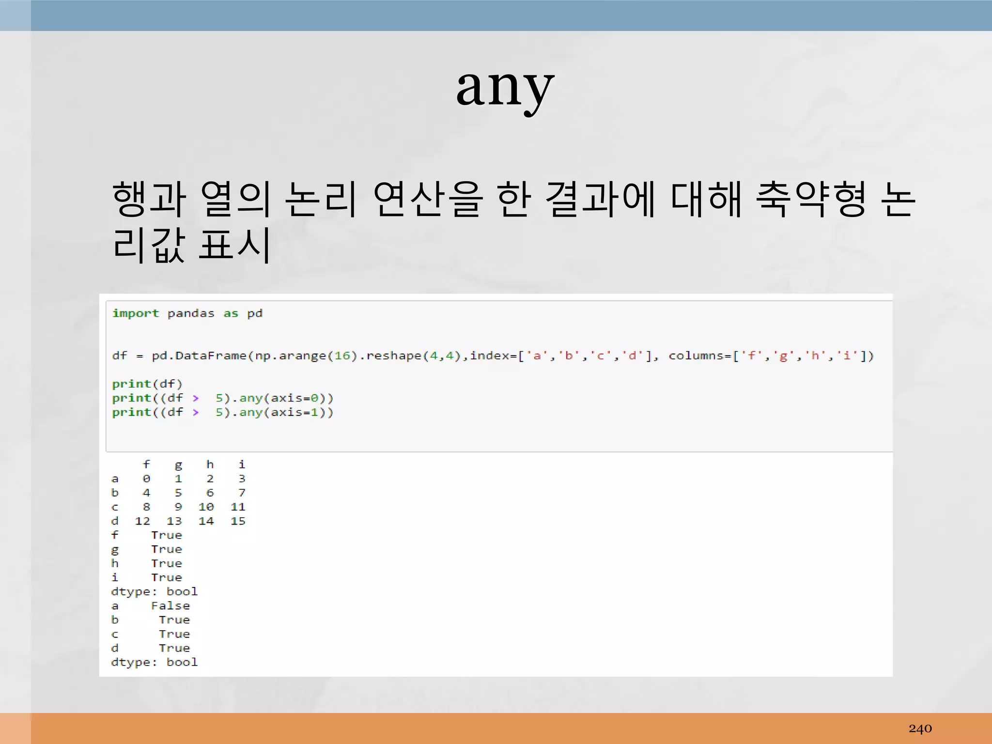Click the 'g True' result line
992x744 pixels.
[x=147, y=549]
